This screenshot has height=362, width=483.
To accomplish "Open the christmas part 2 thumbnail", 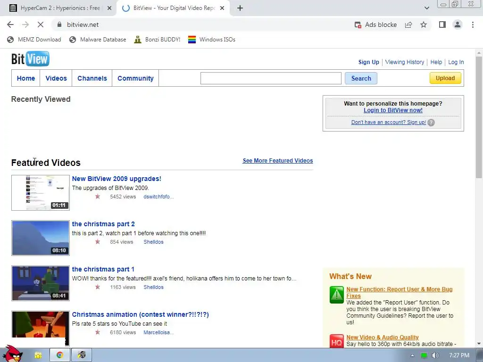I will click(41, 238).
